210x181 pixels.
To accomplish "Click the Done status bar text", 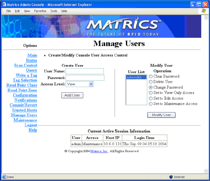I will point(10,177).
